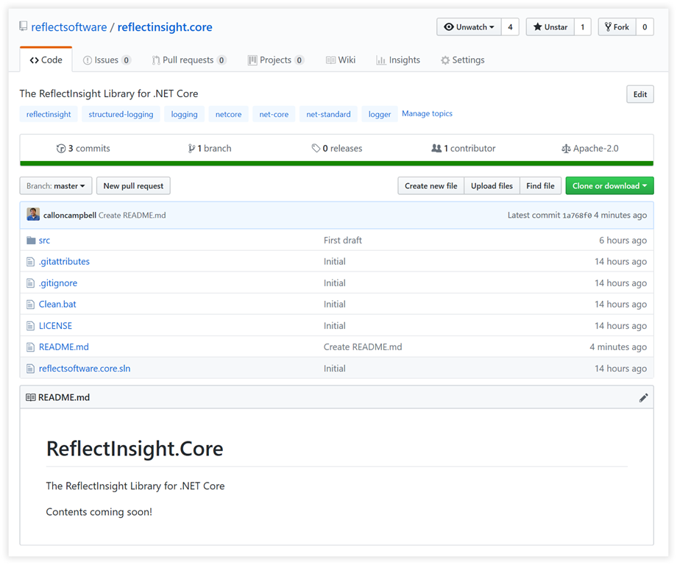Viewport: 677px width, 565px height.
Task: Open the Clone or download dropdown
Action: pos(609,186)
